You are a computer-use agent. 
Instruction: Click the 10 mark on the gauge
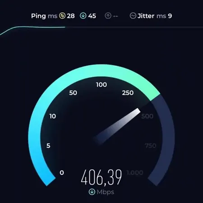[53, 116]
